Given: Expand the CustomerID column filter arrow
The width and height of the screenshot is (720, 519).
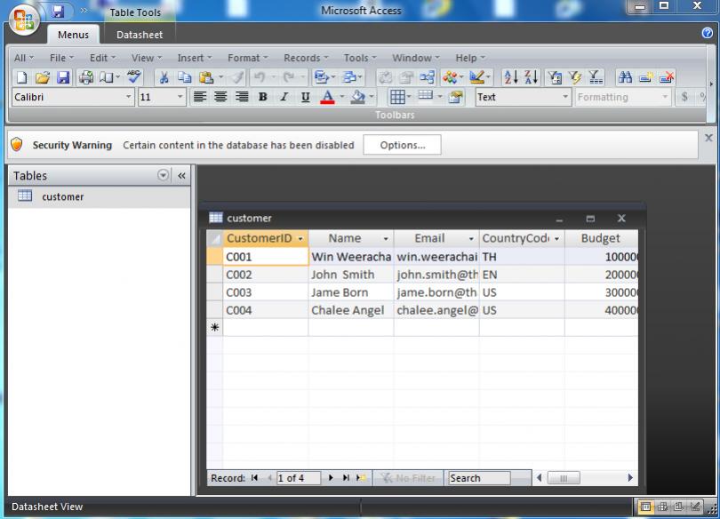Looking at the screenshot, I should (300, 239).
